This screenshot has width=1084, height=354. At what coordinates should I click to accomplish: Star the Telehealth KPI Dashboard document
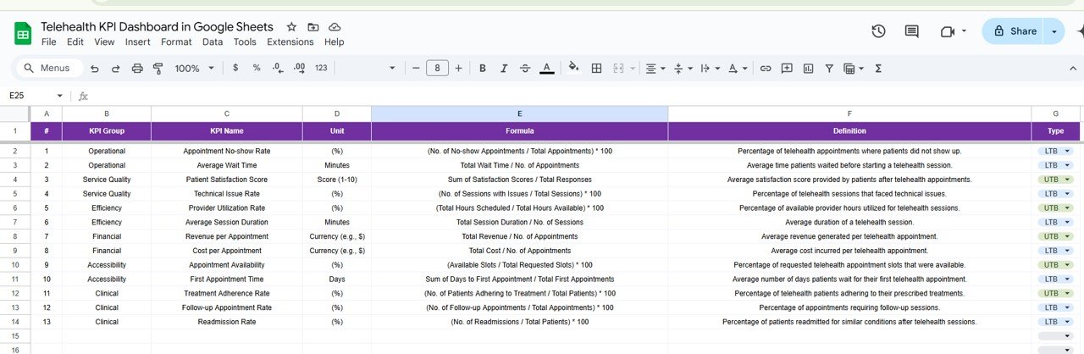pos(291,27)
